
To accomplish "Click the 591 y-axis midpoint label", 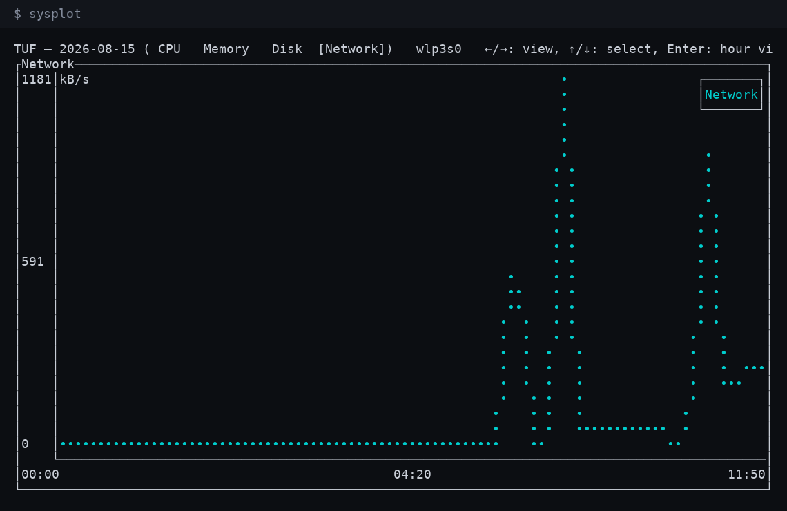I will [x=32, y=262].
